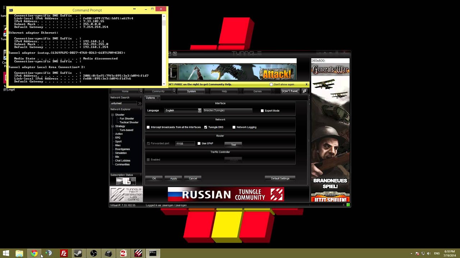Screen dimensions: 460x258
Task: Open File Explorer from the taskbar
Action: coord(19,253)
